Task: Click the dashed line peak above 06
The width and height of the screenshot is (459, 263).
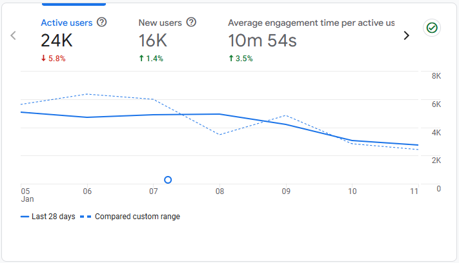Action: [87, 94]
